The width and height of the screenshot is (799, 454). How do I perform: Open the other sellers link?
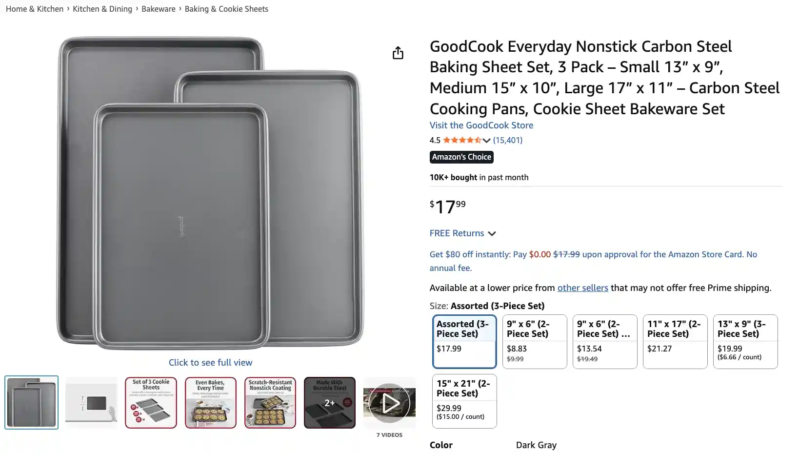point(582,288)
